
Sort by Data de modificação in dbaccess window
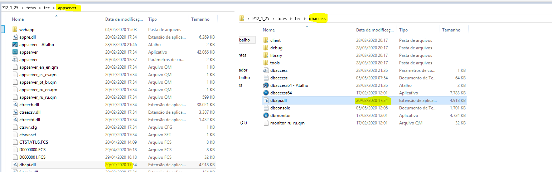[x=375, y=30]
